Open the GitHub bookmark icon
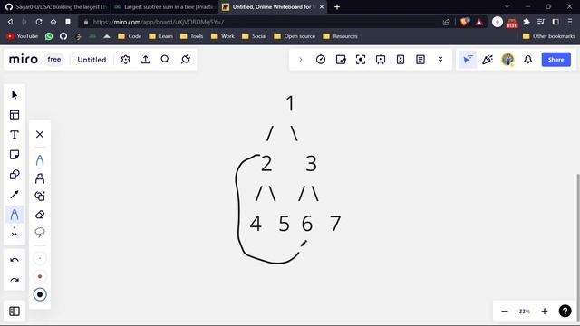 [63, 36]
